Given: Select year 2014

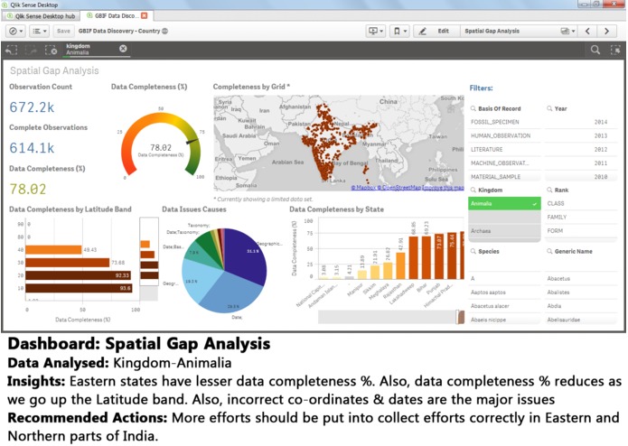Looking at the screenshot, I should (x=581, y=122).
